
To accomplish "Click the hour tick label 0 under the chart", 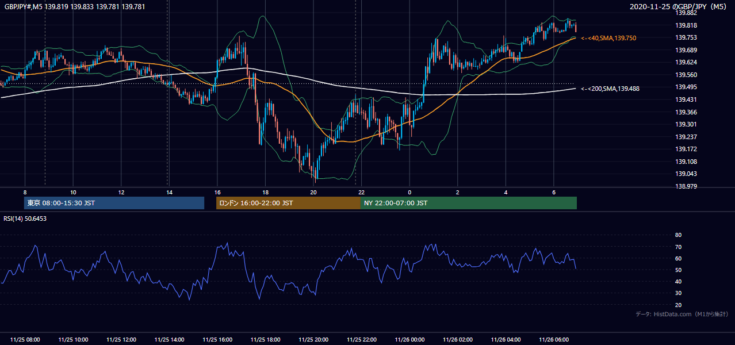I will [x=409, y=192].
